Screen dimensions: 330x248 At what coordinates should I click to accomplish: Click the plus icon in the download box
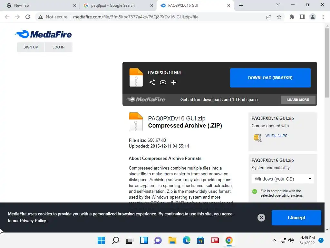[174, 82]
